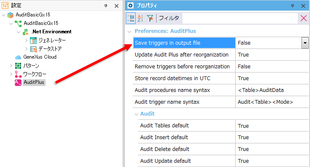Select the ワークフロー tree item
This screenshot has width=310, height=167.
click(35, 74)
